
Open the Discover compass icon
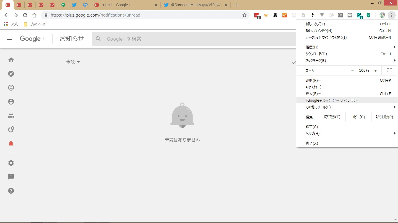point(11,74)
